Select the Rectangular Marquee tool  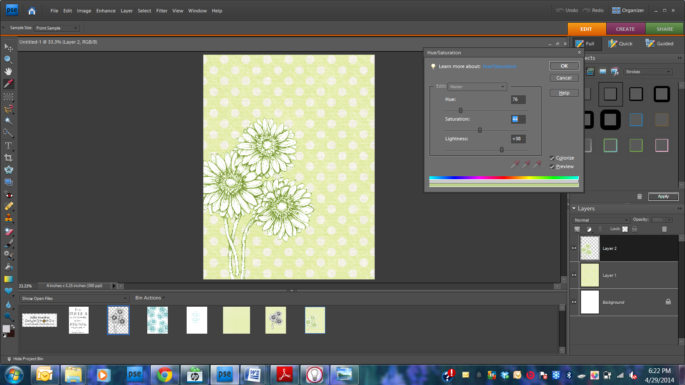point(8,97)
